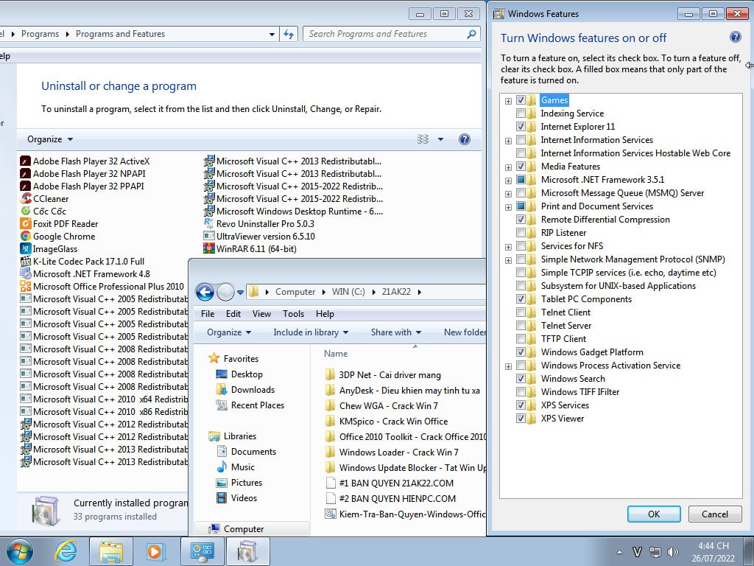Click the Explorer back arrow button
Screen dimensions: 754x566
point(205,292)
